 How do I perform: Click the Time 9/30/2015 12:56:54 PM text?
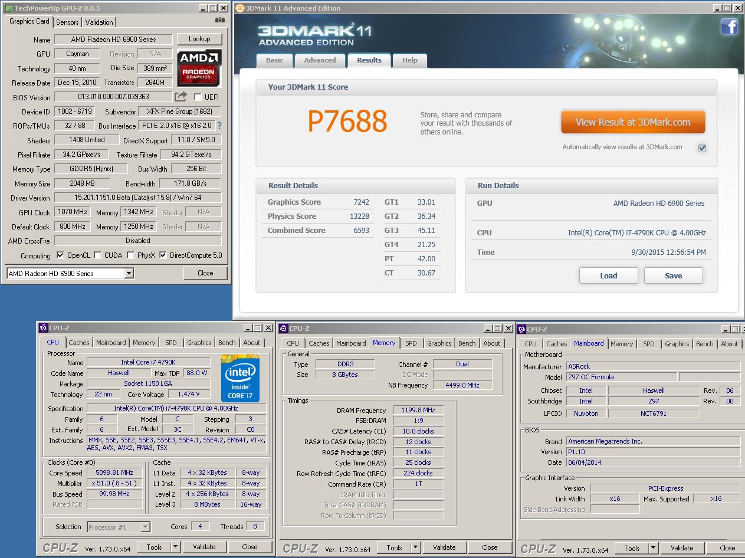(x=668, y=252)
